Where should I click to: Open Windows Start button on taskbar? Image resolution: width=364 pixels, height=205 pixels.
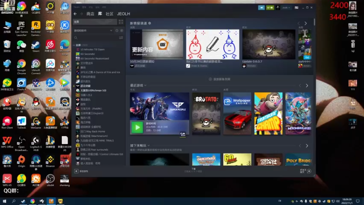(5, 201)
